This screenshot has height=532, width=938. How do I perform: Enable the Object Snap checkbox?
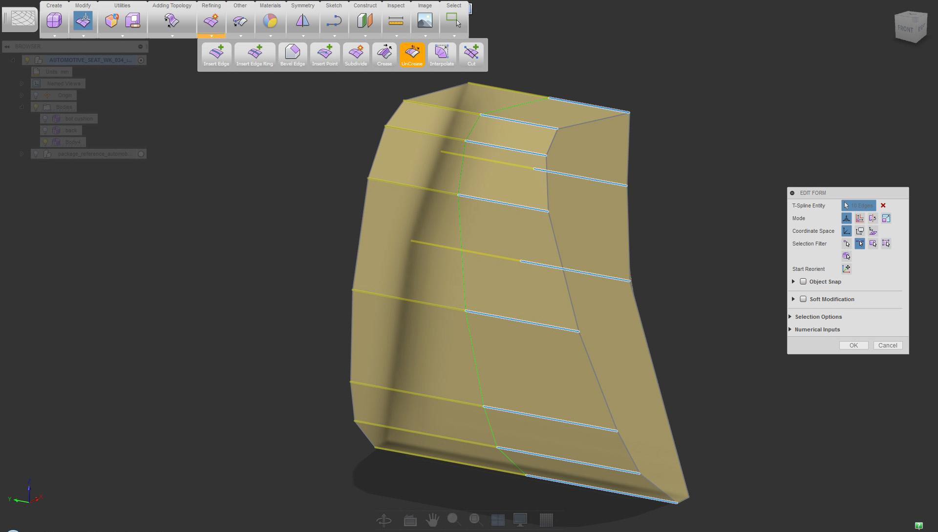tap(803, 282)
